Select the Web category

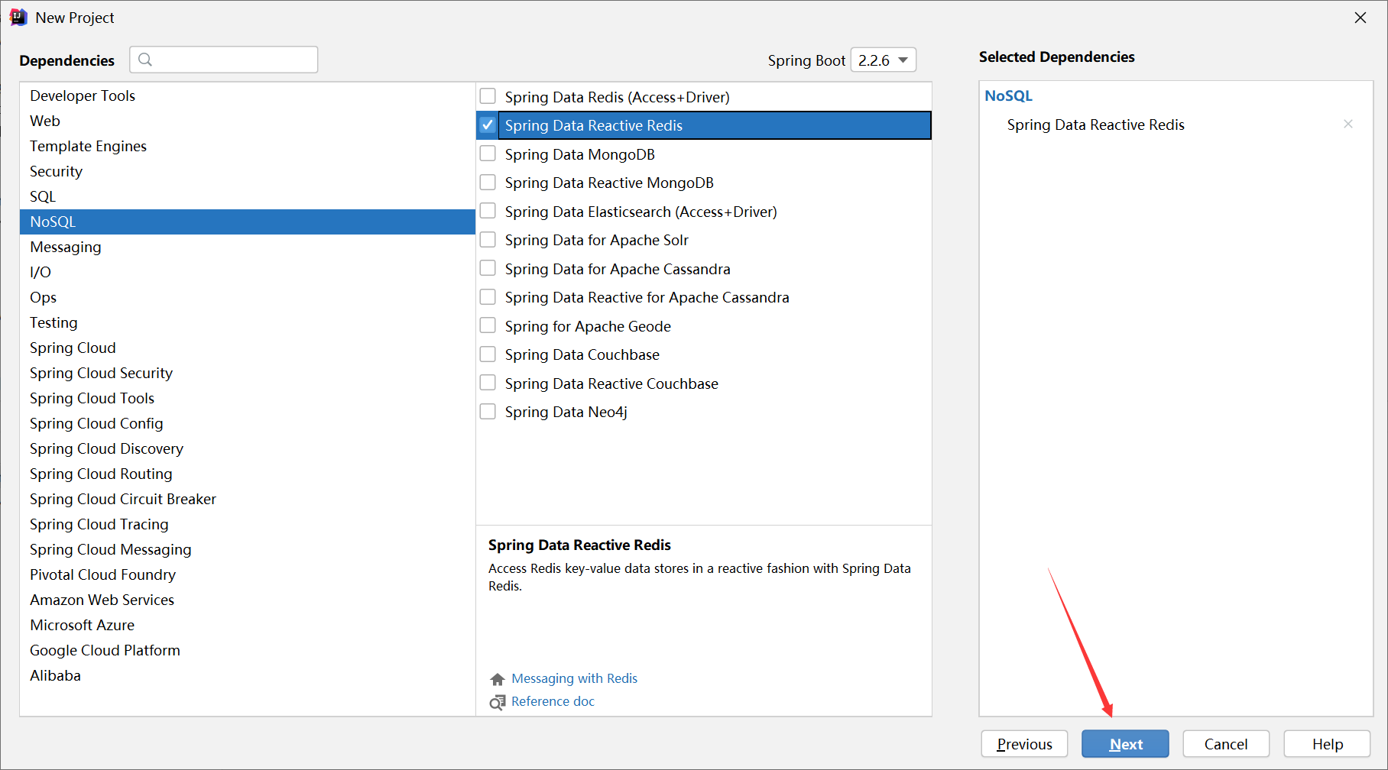(248, 121)
